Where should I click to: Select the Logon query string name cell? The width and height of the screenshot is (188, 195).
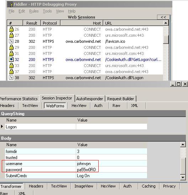tap(41, 127)
